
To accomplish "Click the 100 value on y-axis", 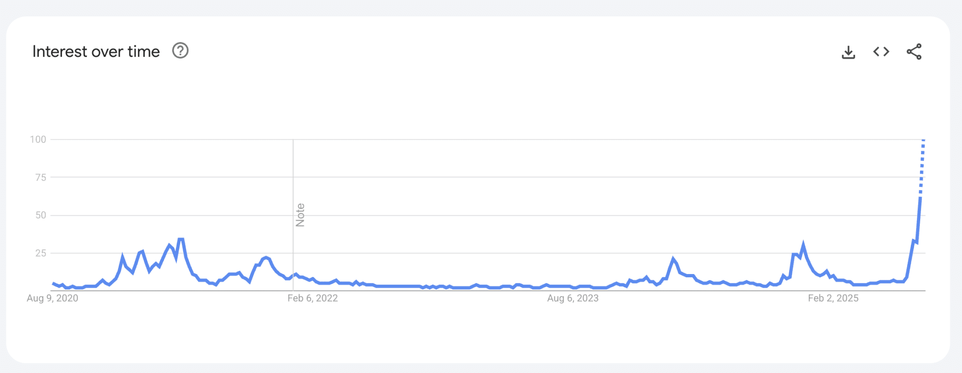I will pos(38,139).
